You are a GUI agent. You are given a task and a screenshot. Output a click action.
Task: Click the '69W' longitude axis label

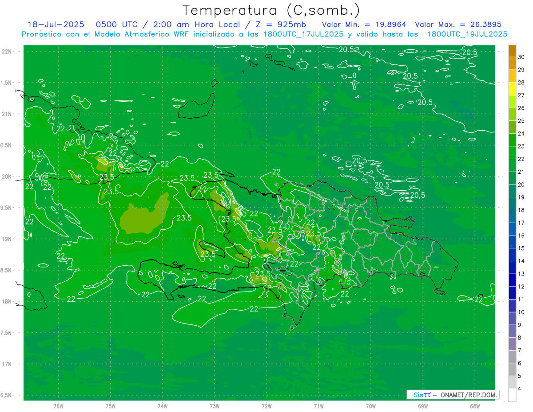pyautogui.click(x=423, y=406)
